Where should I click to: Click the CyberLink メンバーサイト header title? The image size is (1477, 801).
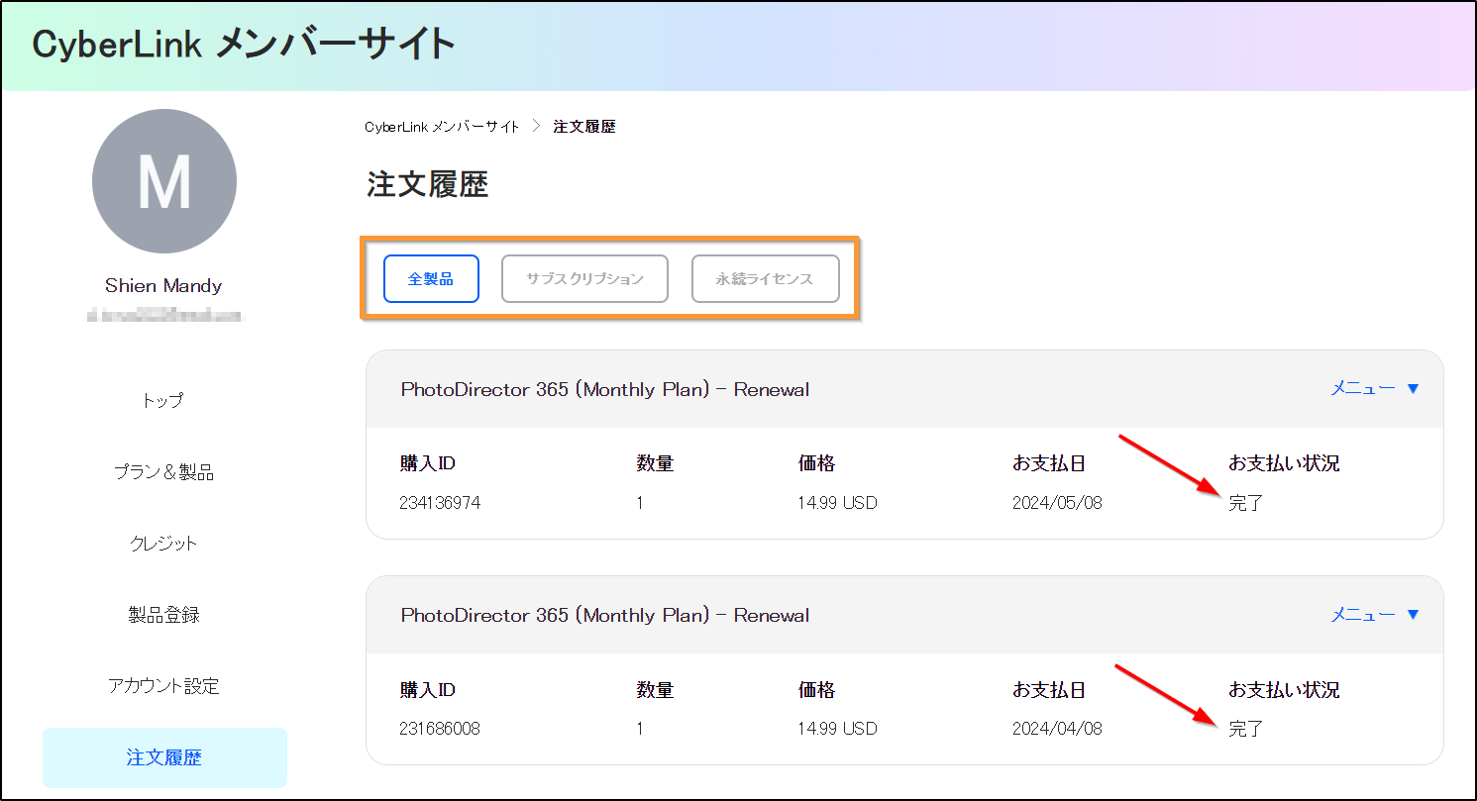(x=244, y=45)
